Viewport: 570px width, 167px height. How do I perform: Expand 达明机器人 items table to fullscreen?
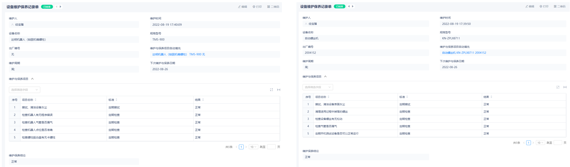coord(271,90)
